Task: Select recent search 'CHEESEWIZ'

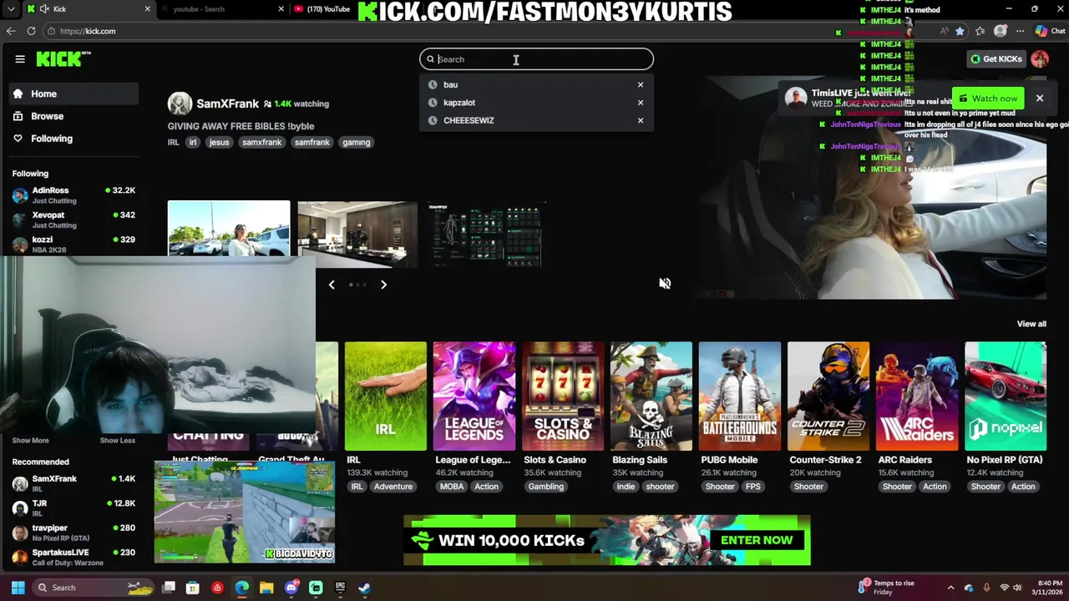Action: pyautogui.click(x=469, y=120)
